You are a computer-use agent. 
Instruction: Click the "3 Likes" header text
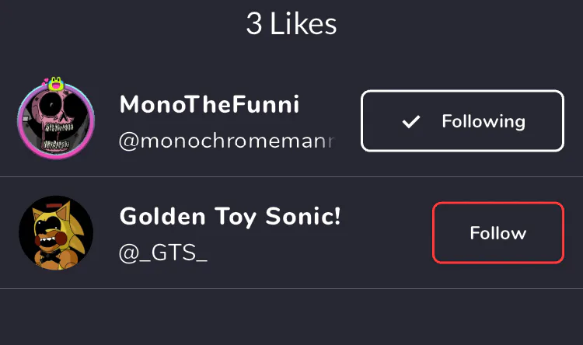pos(291,24)
